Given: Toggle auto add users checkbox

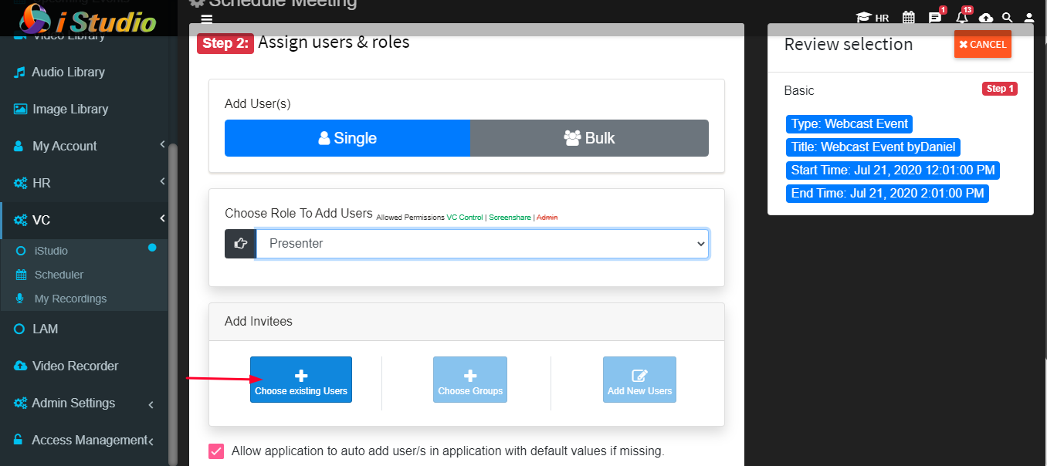Looking at the screenshot, I should pyautogui.click(x=216, y=451).
